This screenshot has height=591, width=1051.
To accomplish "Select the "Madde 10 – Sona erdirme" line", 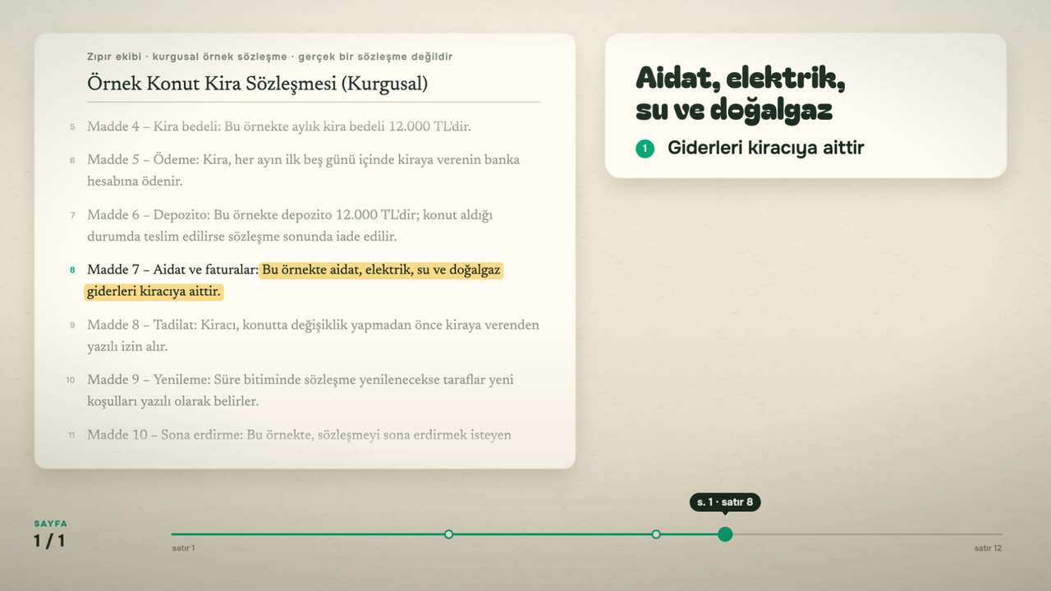I will pos(299,434).
